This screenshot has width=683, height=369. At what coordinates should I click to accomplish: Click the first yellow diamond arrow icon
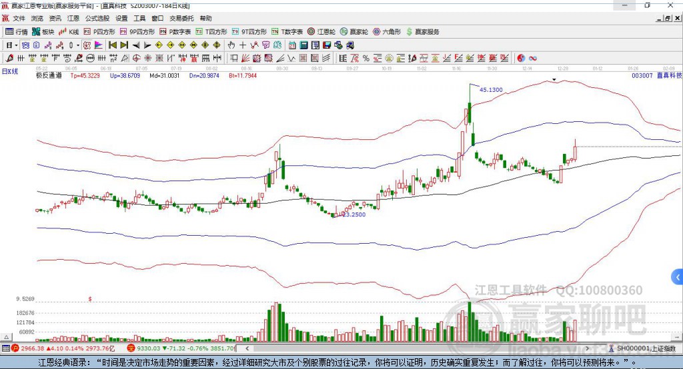click(159, 45)
